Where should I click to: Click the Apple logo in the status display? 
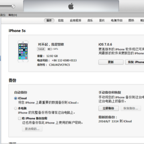[x=71, y=6]
